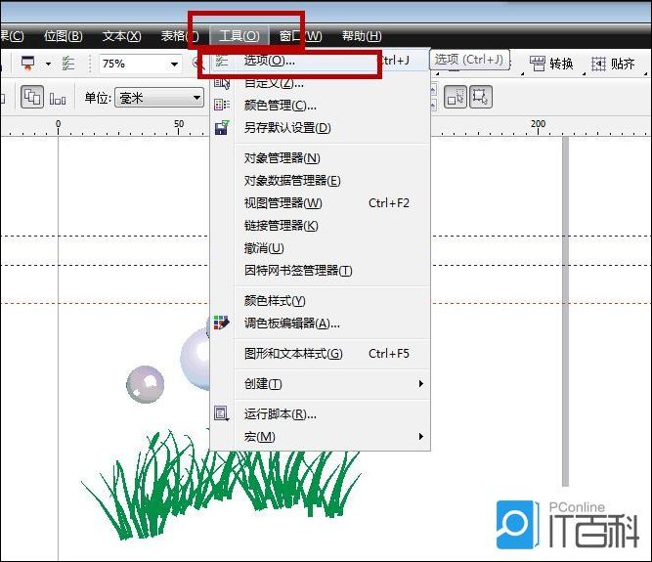The height and width of the screenshot is (562, 652).
Task: Click the 转换 toolbar button
Action: coord(551,64)
